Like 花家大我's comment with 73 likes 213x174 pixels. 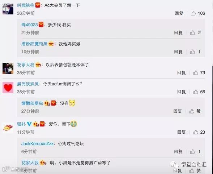(196, 73)
